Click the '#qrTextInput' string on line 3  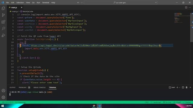pyautogui.click(x=76, y=21)
